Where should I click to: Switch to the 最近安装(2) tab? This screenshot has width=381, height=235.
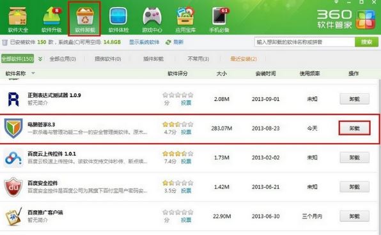click(244, 59)
